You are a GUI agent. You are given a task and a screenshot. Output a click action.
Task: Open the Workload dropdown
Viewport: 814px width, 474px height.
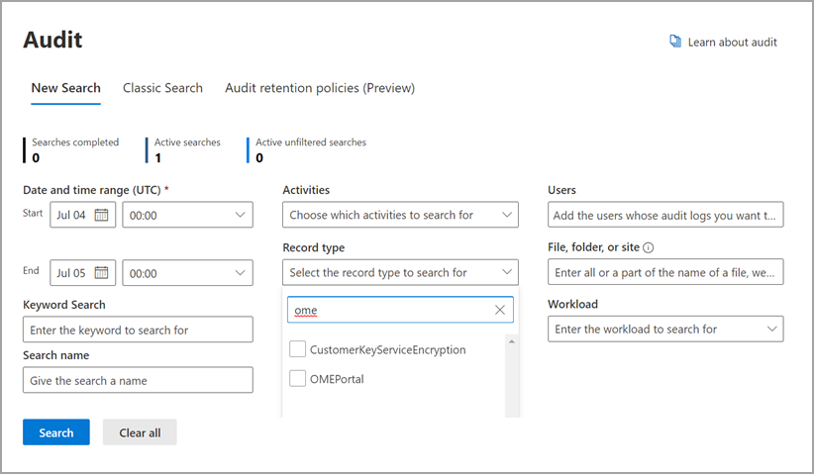click(x=771, y=329)
